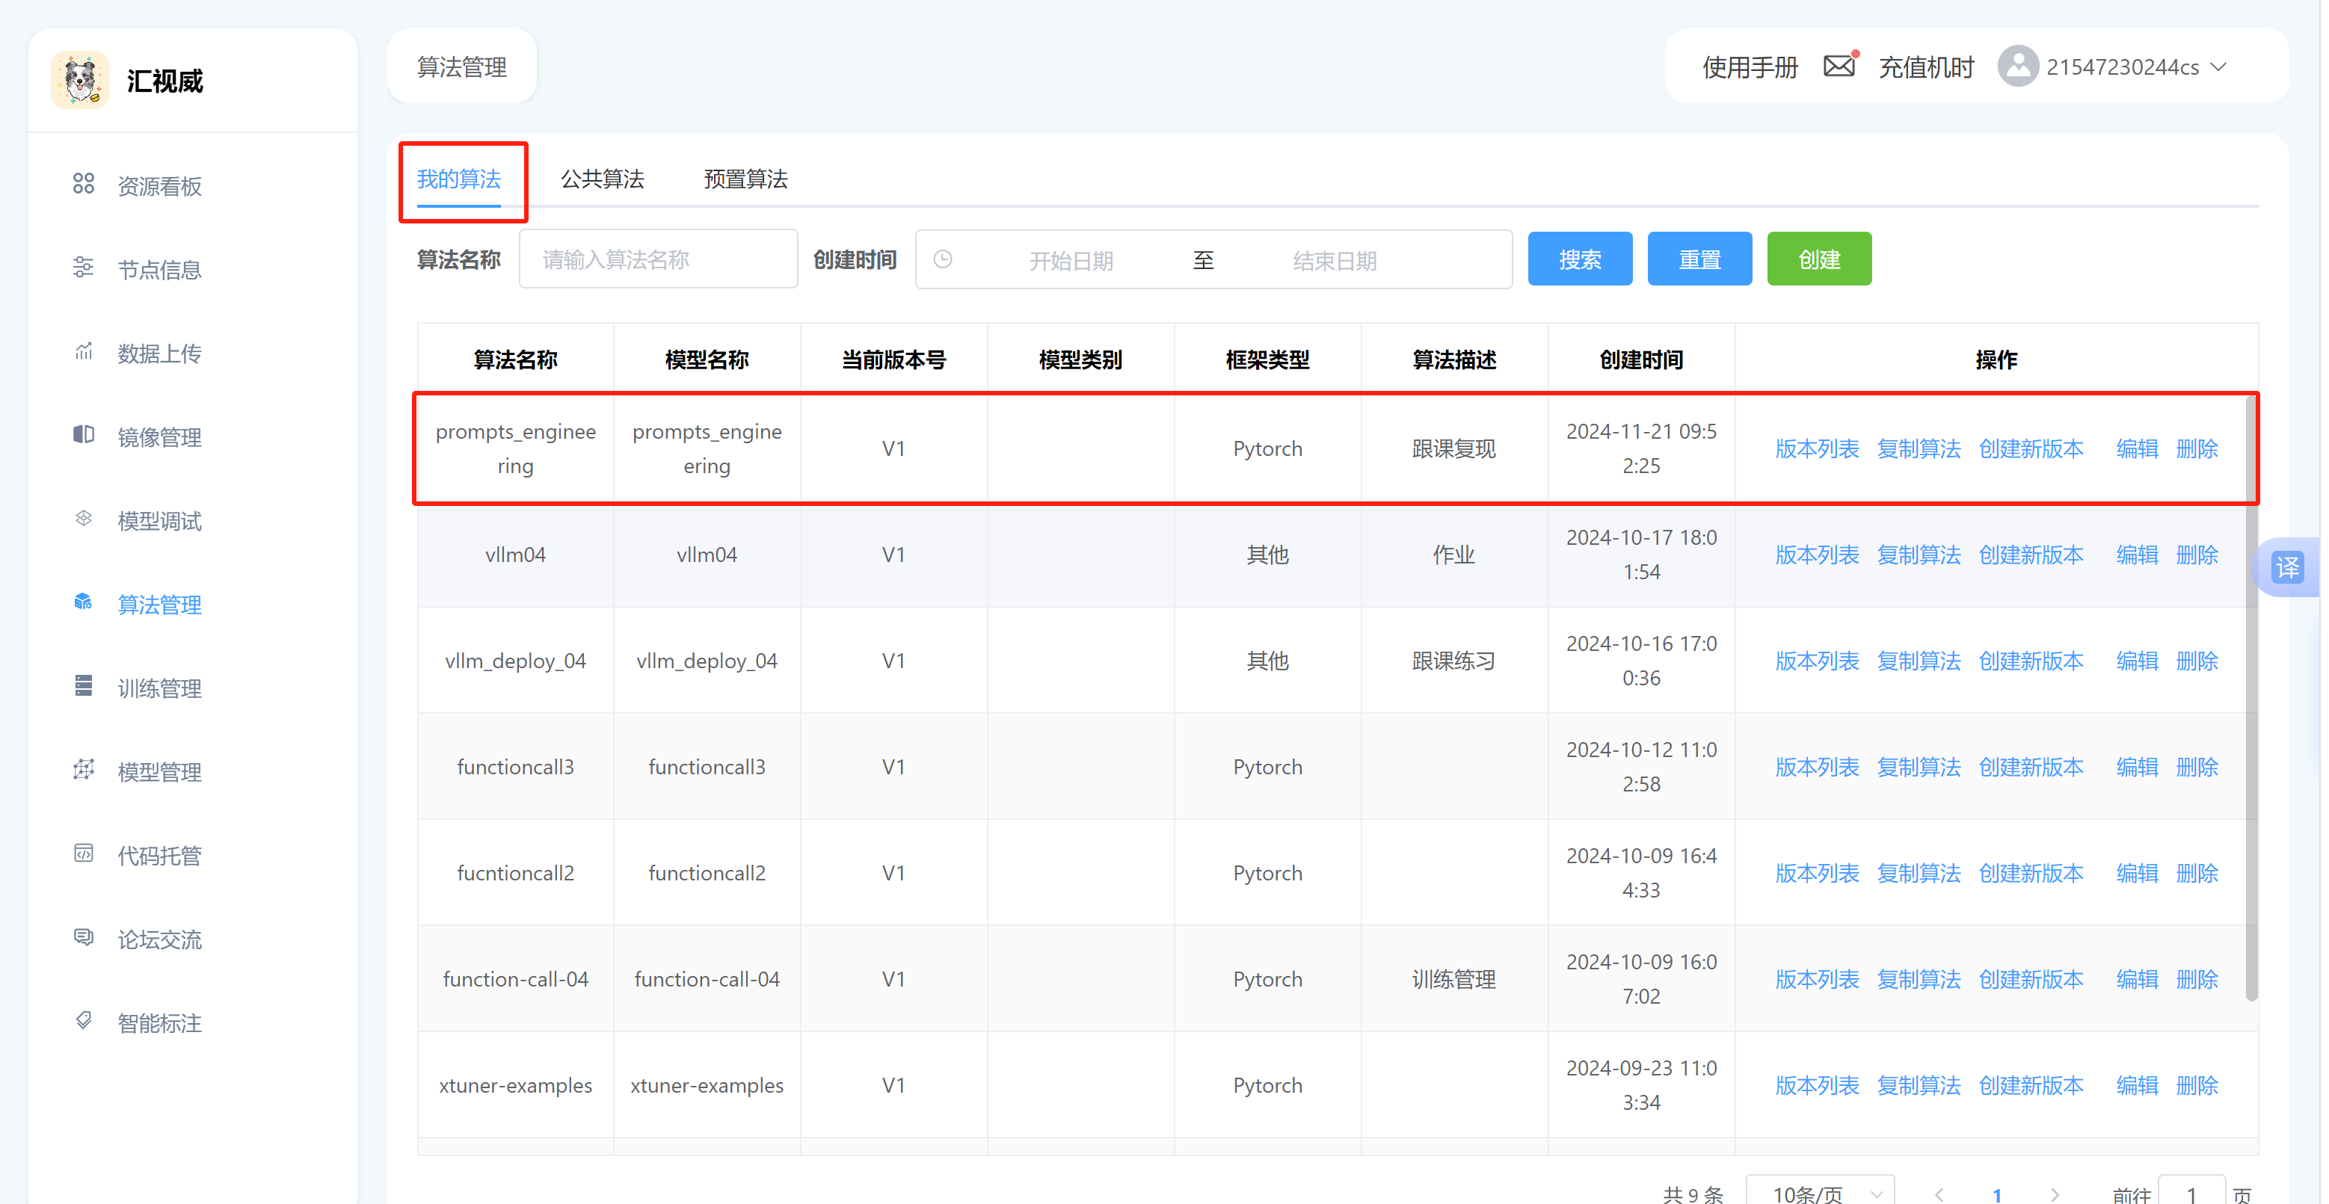Screen dimensions: 2329x1204
Task: Click the 镜像管理 sidebar icon
Action: [83, 436]
